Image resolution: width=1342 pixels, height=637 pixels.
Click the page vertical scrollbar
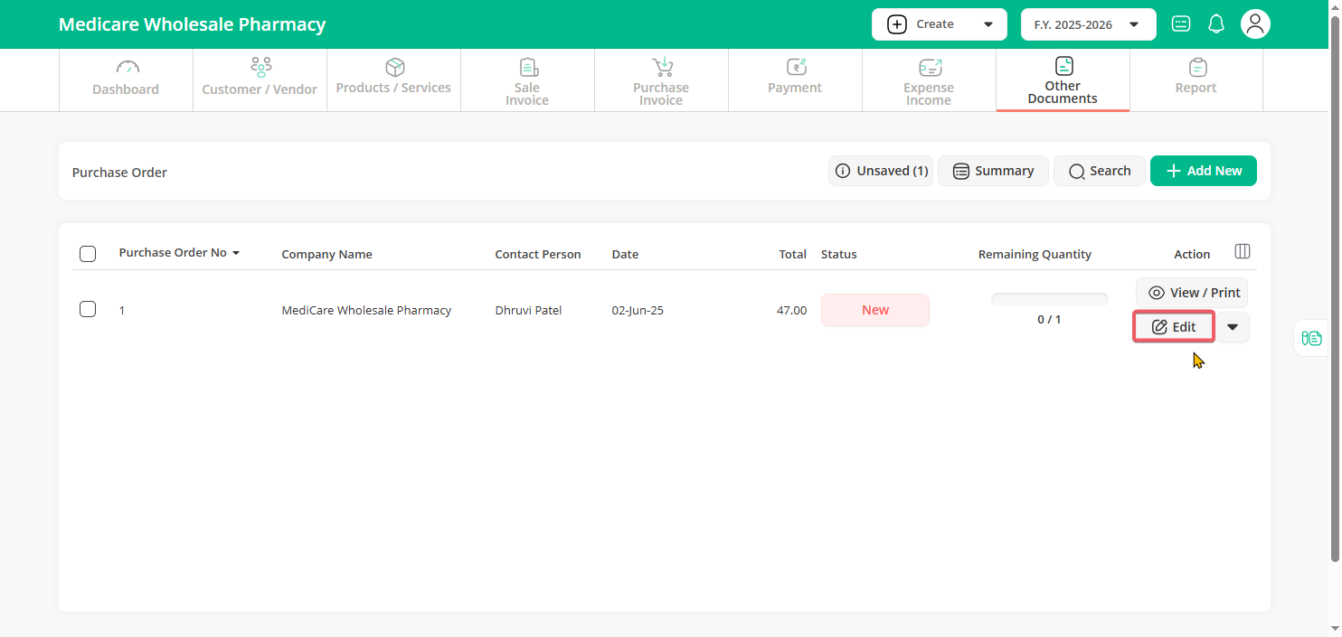point(1336,289)
